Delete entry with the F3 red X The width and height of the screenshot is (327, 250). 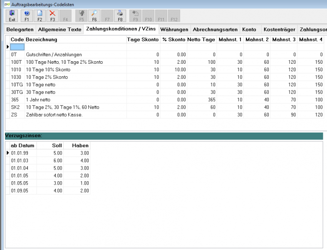coord(52,16)
